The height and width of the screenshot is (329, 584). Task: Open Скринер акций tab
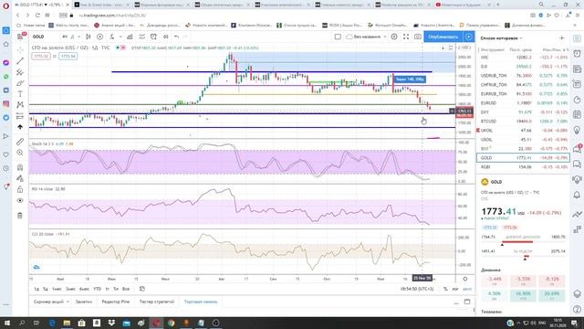point(48,302)
